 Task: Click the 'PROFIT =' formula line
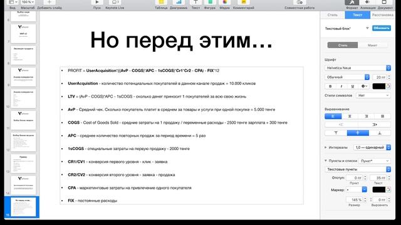143,71
